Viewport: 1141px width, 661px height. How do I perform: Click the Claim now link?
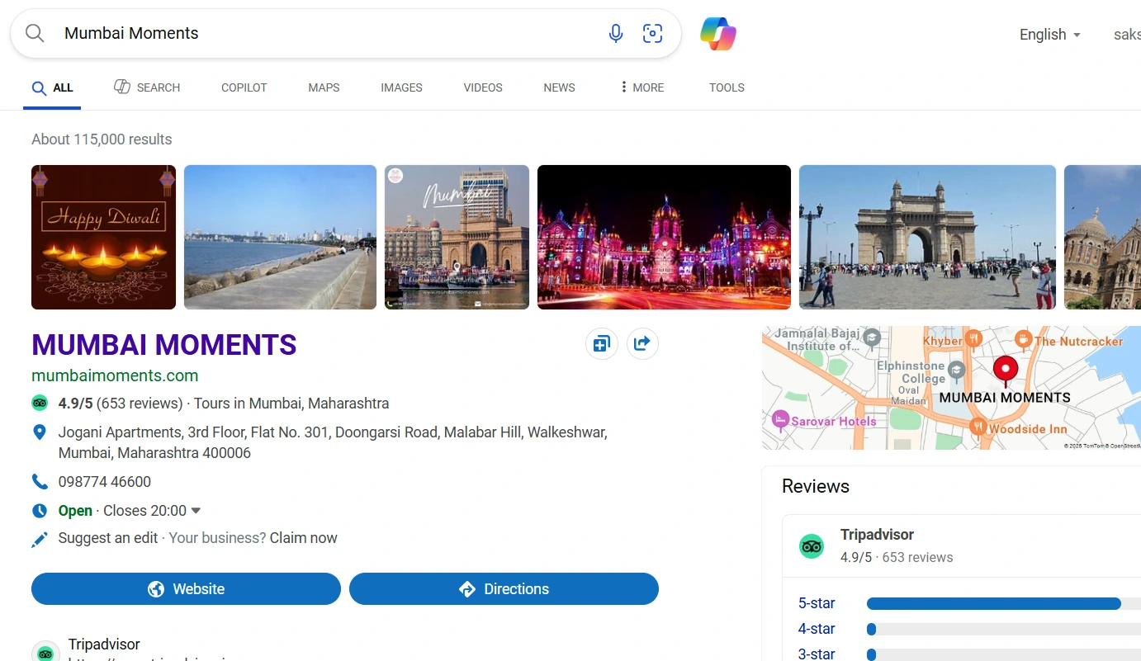pos(303,537)
